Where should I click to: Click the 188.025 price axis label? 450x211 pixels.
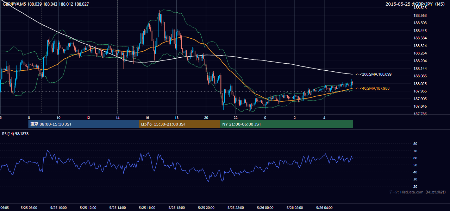click(420, 84)
